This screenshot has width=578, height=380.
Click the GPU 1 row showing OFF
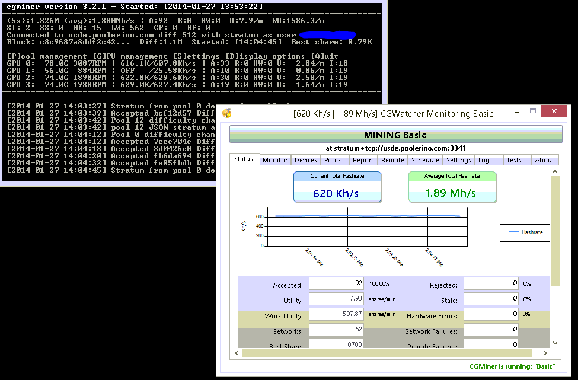click(x=177, y=71)
